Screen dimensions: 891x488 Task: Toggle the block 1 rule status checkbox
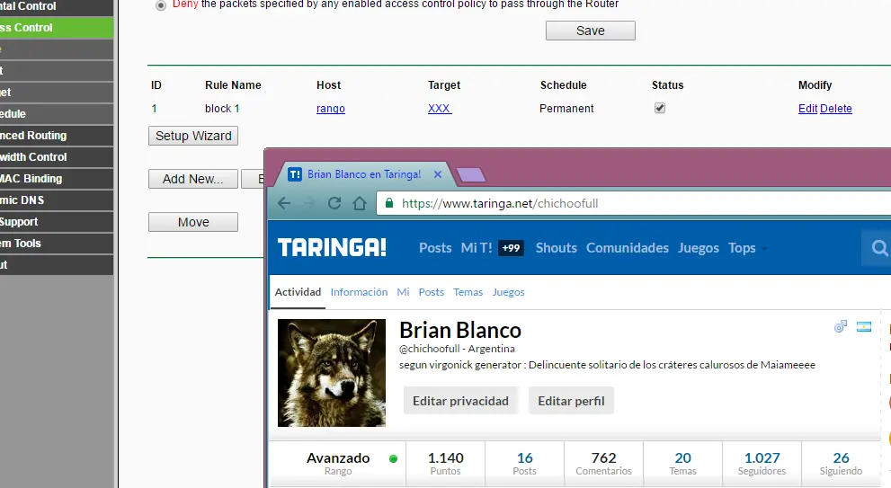click(x=660, y=108)
